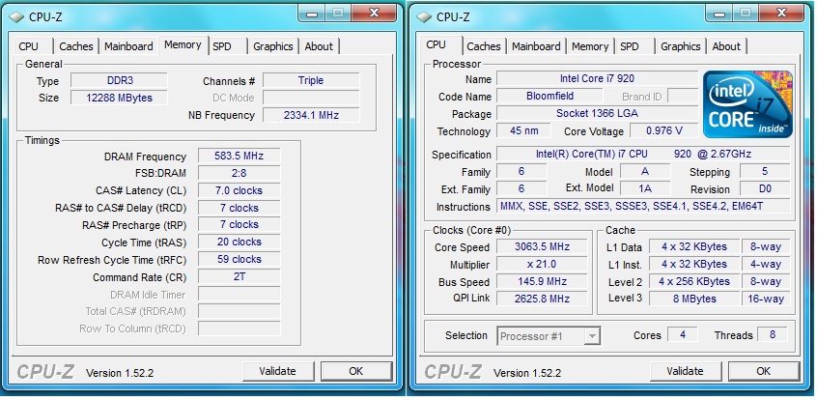Open the Memory tab in the CPU window

point(590,46)
